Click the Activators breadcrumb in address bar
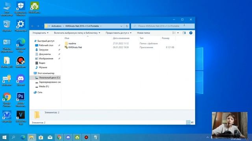252x141 pixels. 56,26
